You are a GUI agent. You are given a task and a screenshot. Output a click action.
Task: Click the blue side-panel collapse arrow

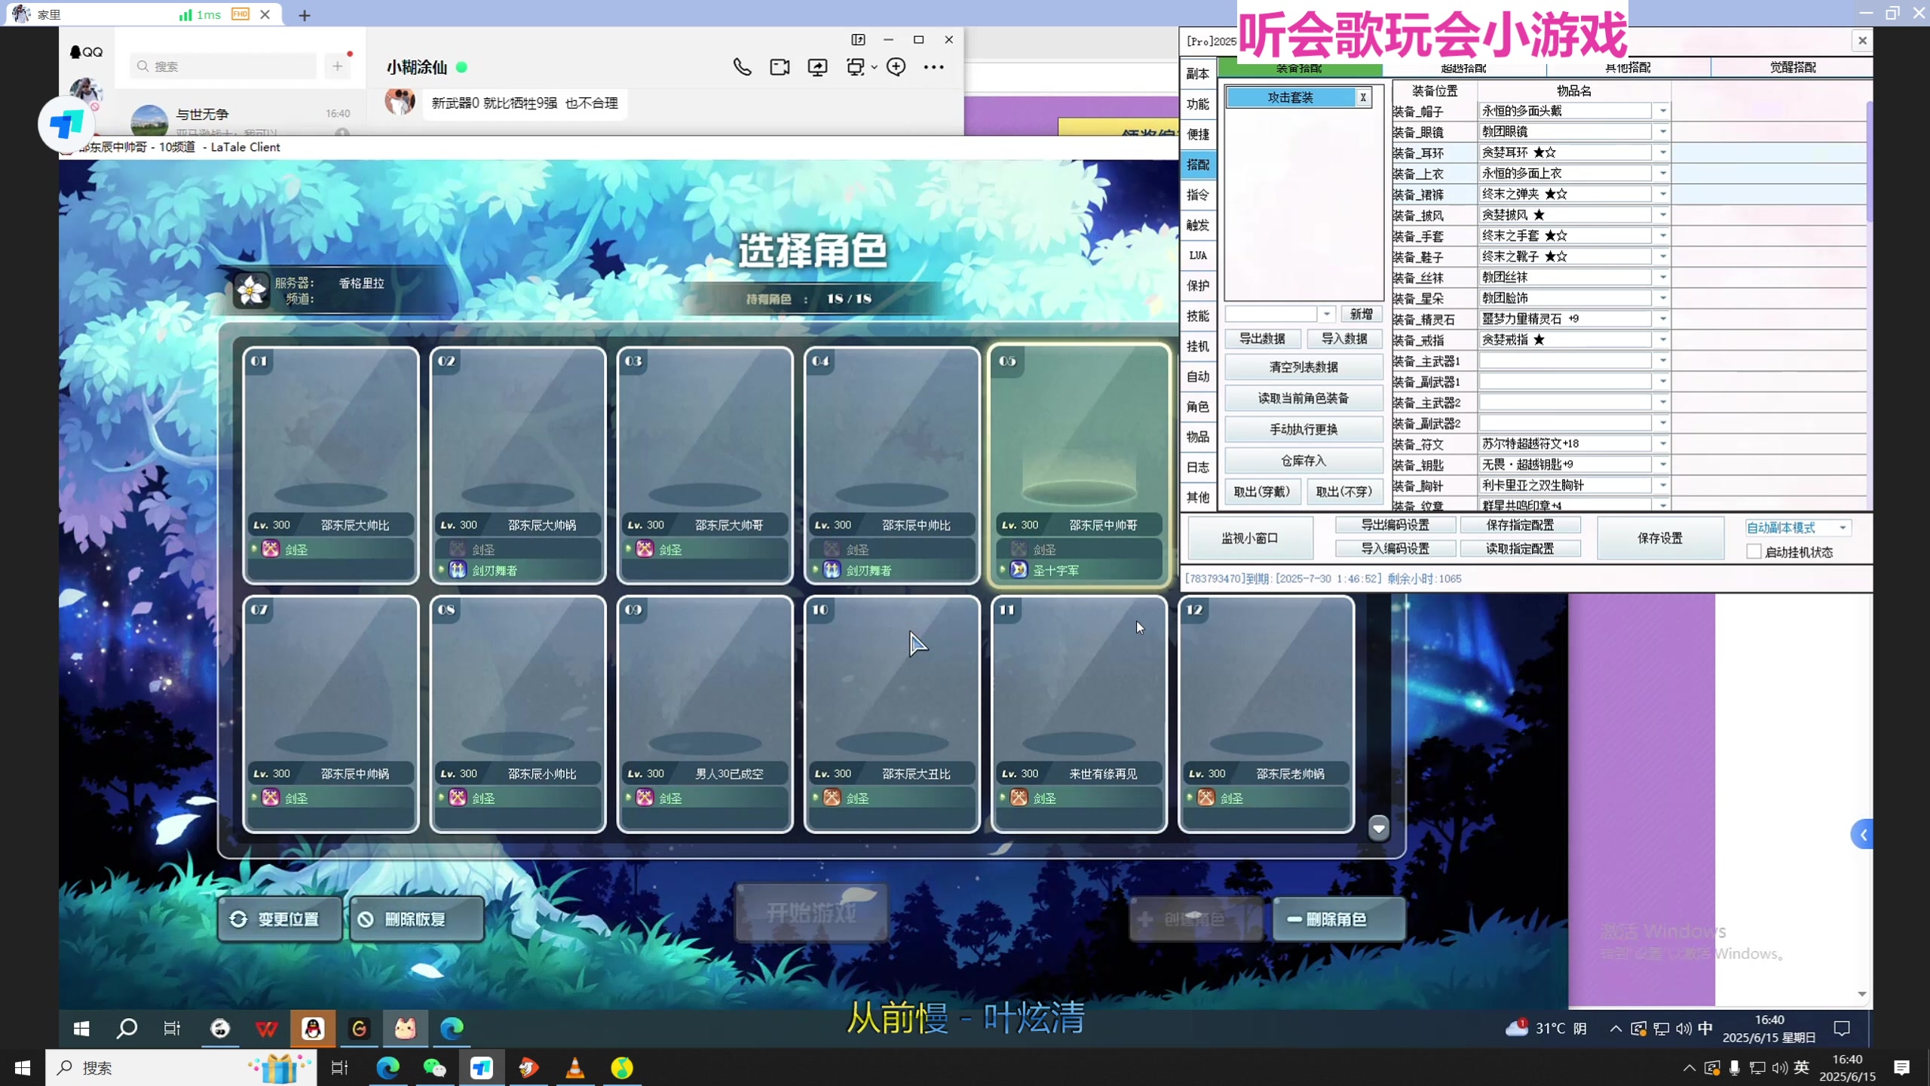[x=1863, y=835]
